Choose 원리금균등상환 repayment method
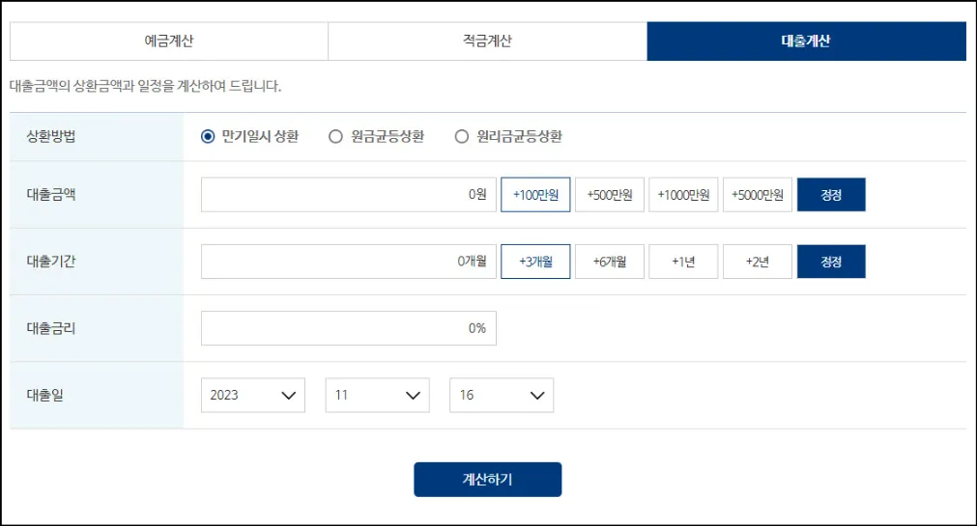 pyautogui.click(x=462, y=136)
